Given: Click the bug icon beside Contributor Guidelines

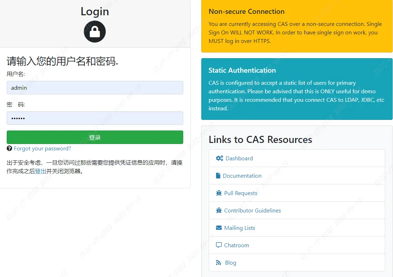Looking at the screenshot, I should 219,210.
